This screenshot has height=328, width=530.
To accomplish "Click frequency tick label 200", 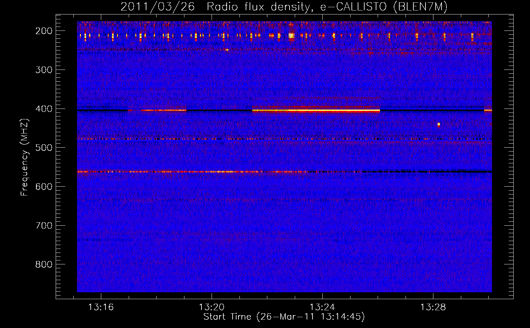I will (44, 31).
